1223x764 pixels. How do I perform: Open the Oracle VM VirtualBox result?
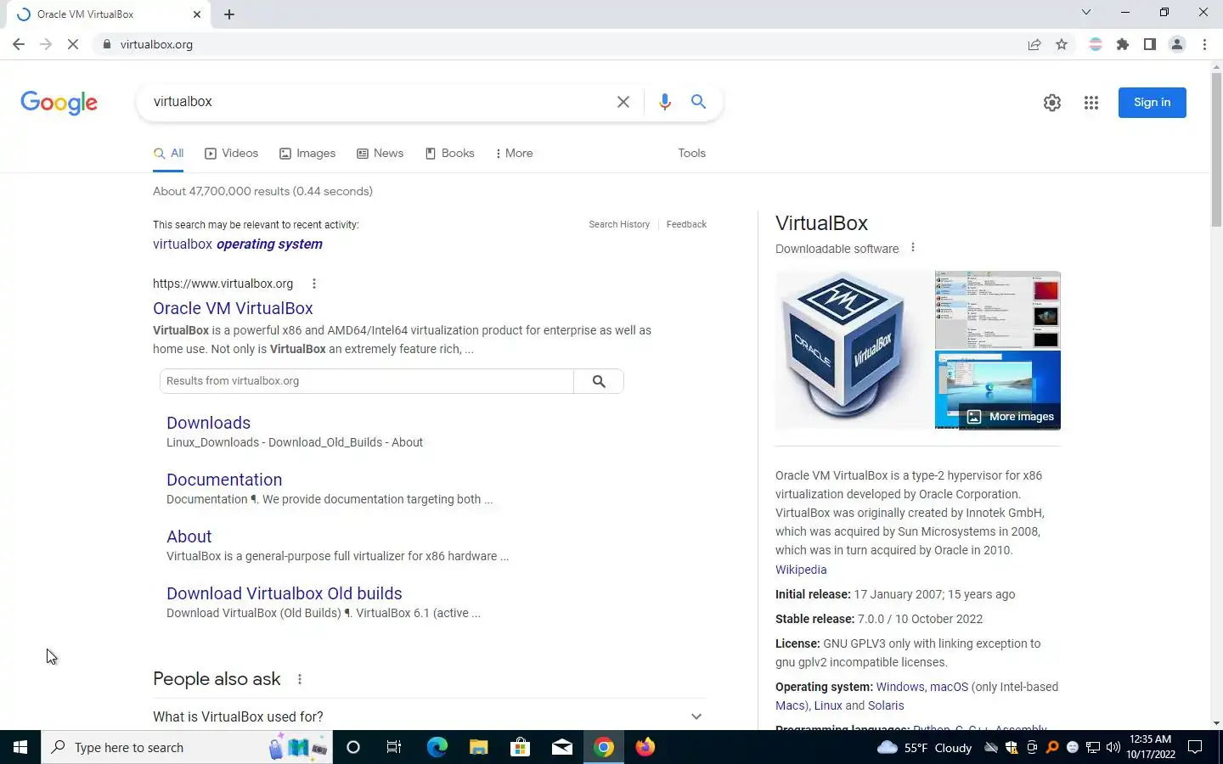coord(233,308)
